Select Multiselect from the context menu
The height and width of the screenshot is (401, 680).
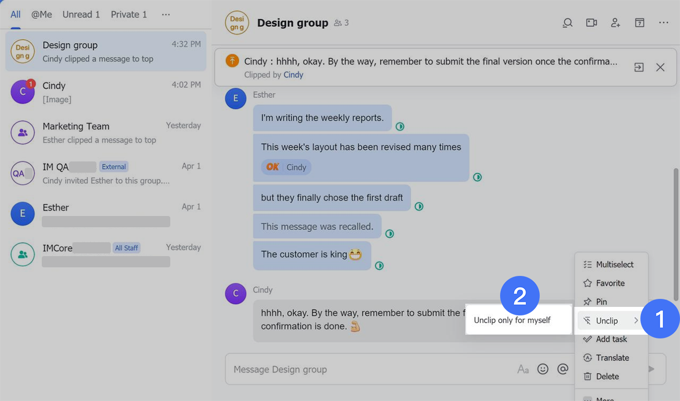tap(614, 264)
